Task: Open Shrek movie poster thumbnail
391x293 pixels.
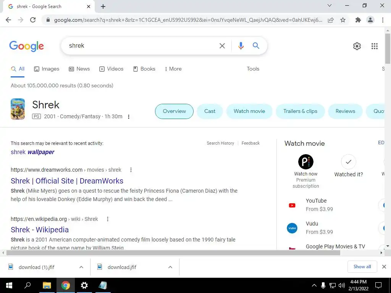Action: [x=18, y=109]
